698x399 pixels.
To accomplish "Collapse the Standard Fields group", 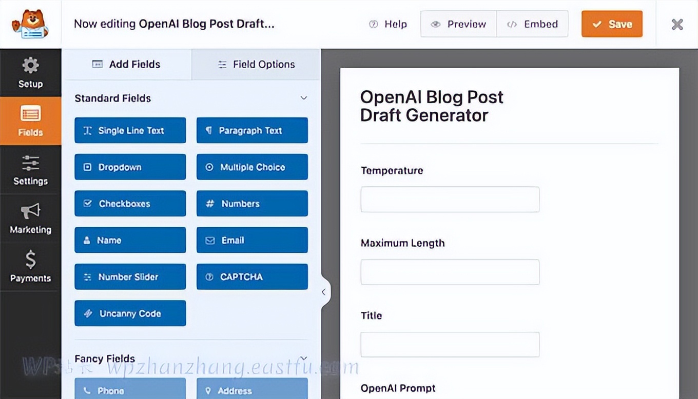I will 304,98.
